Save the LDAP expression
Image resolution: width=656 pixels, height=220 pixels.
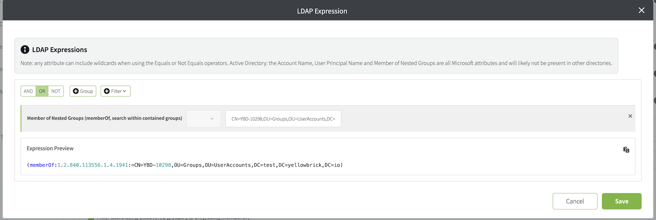coord(621,201)
